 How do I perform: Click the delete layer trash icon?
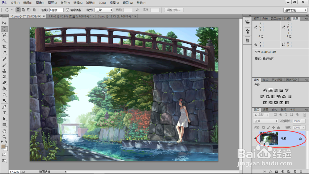(x=301, y=172)
